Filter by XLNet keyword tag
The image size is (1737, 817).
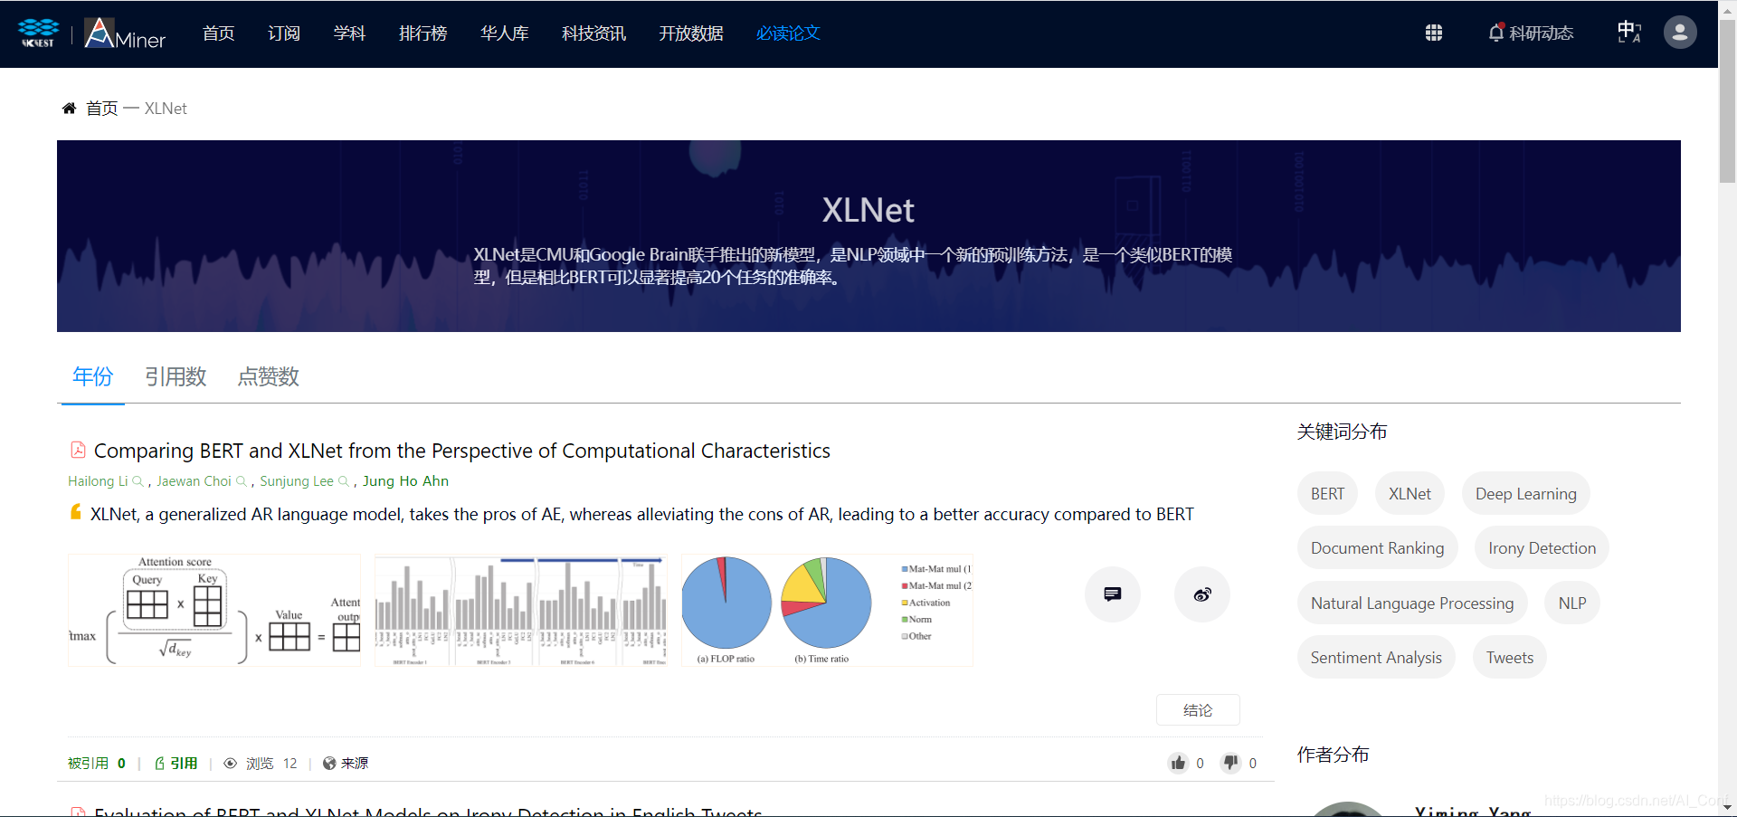(1410, 494)
